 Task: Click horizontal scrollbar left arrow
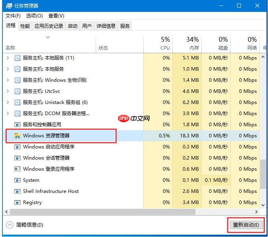[6, 212]
